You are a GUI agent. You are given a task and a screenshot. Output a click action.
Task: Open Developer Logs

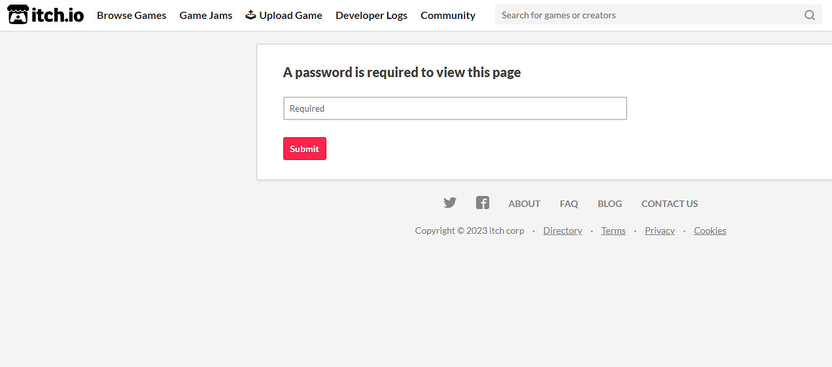(x=371, y=15)
